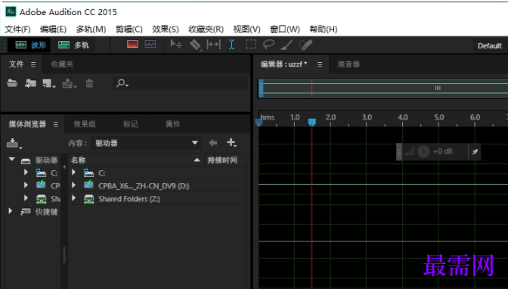Click the add shortcut plus icon
508x289 pixels.
231,143
